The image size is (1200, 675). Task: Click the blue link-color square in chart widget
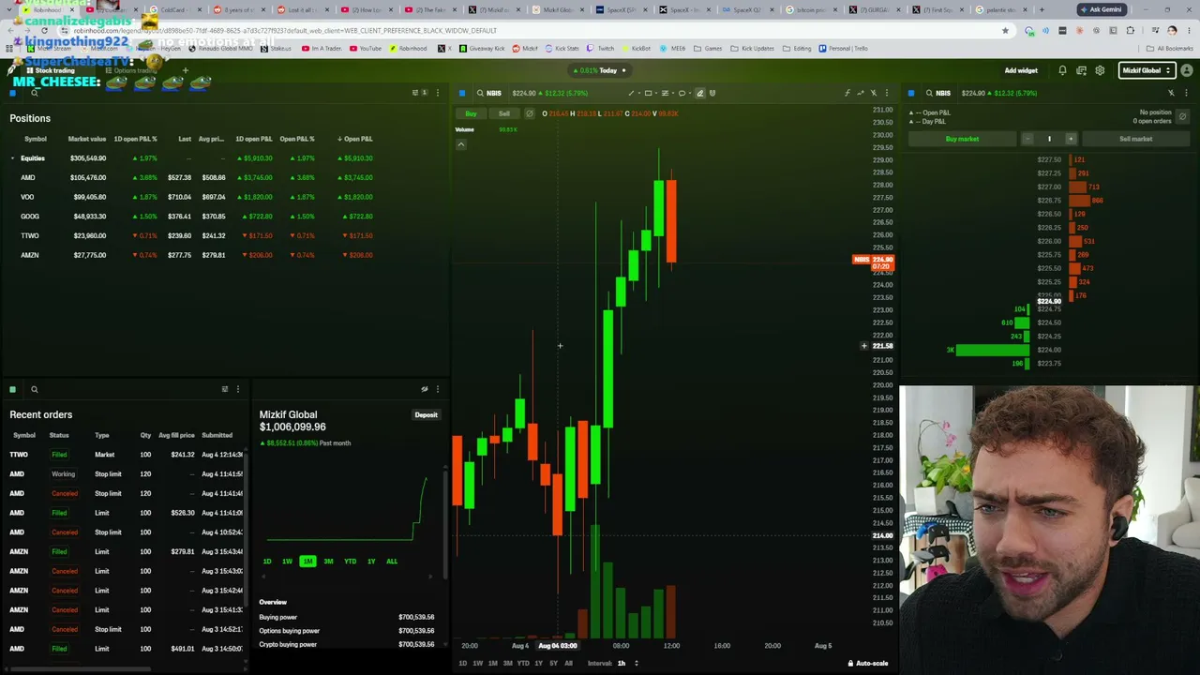pos(461,93)
